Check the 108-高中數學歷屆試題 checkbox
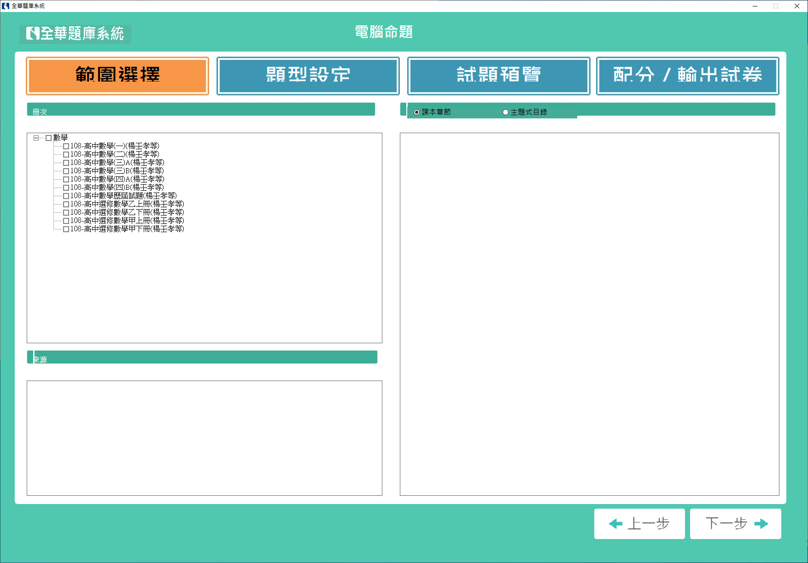This screenshot has height=563, width=808. coord(66,196)
